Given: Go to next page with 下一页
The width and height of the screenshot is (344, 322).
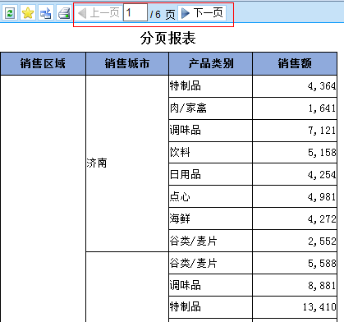Looking at the screenshot, I should pyautogui.click(x=202, y=13).
